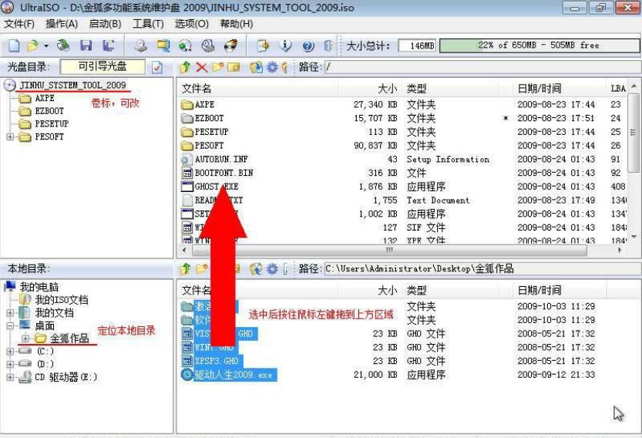Viewport: 642px width, 438px height.
Task: Open the 操作(A) menu
Action: coord(62,24)
